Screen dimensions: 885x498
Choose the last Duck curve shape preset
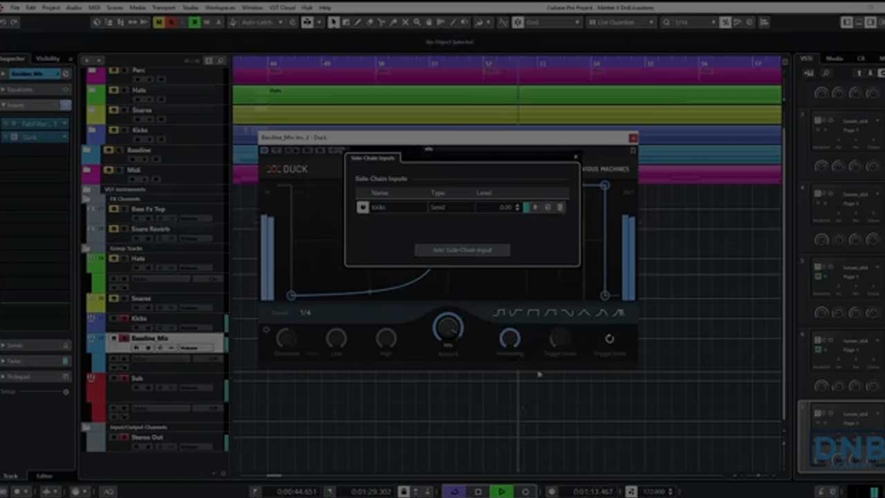[618, 313]
